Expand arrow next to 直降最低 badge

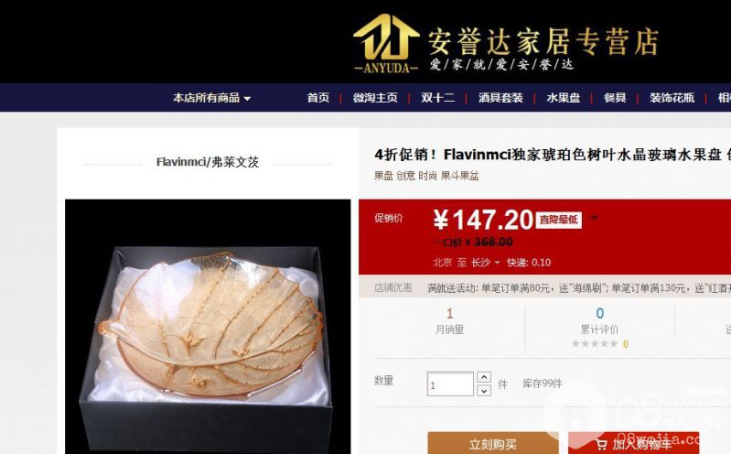pyautogui.click(x=594, y=218)
